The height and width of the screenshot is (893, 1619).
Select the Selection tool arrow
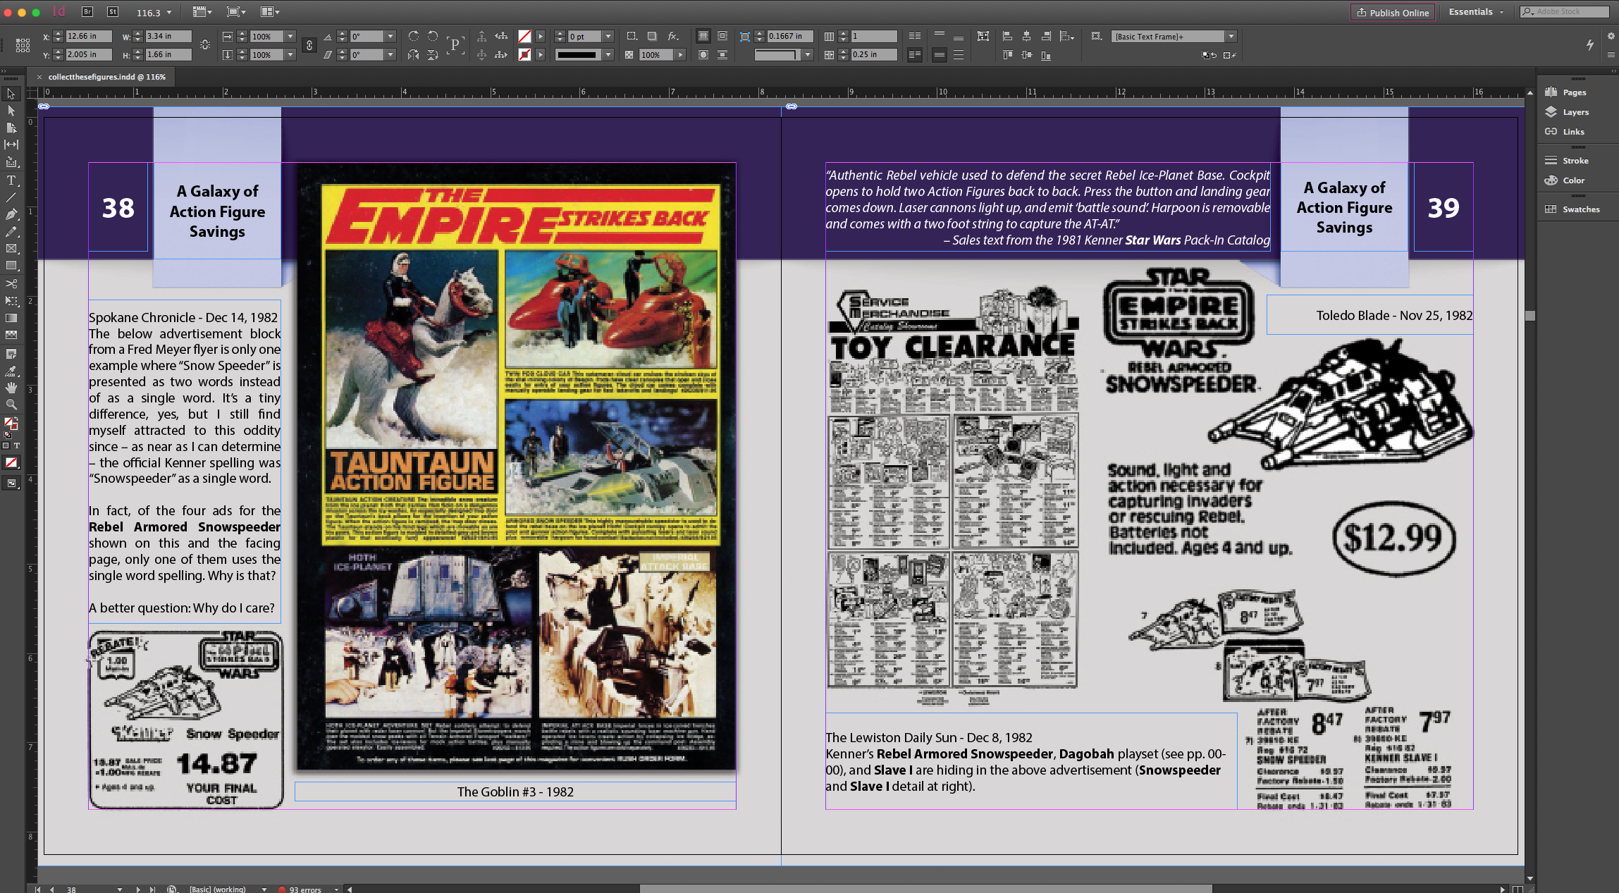(11, 94)
